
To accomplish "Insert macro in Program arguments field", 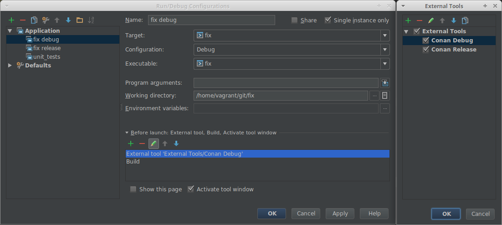I will click(x=385, y=83).
